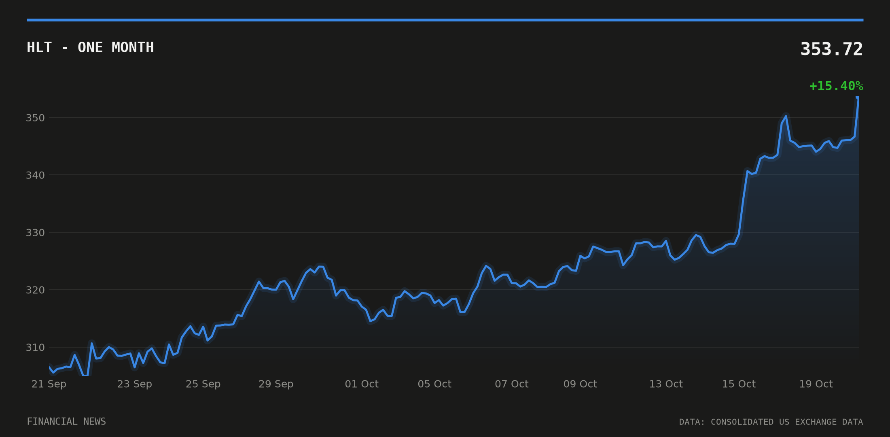
Task: Click the 310 y-axis label
Action: click(x=35, y=348)
